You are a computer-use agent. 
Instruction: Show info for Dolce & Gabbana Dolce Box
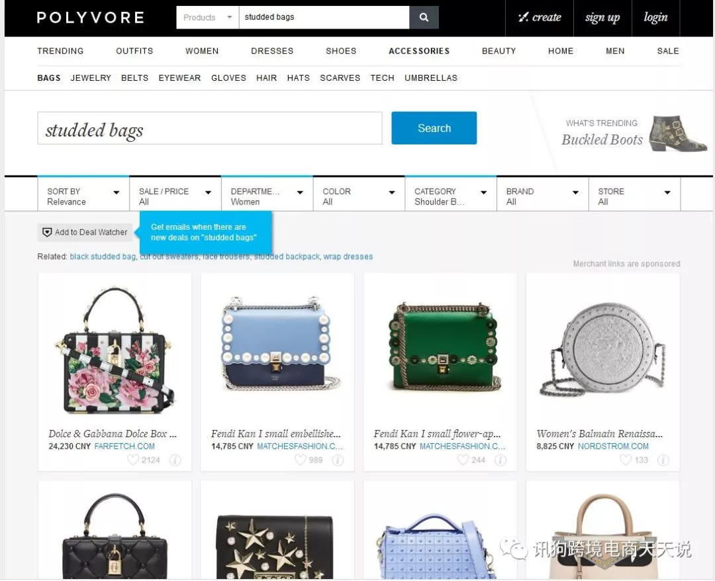175,460
